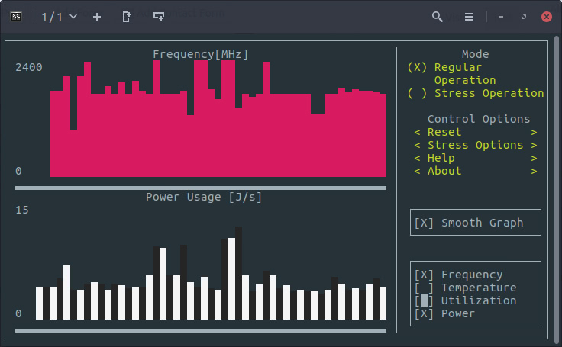Add a new terminal tab with plus icon

pyautogui.click(x=97, y=16)
